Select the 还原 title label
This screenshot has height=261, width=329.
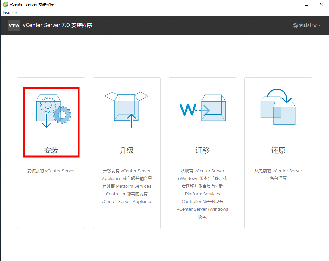[278, 150]
